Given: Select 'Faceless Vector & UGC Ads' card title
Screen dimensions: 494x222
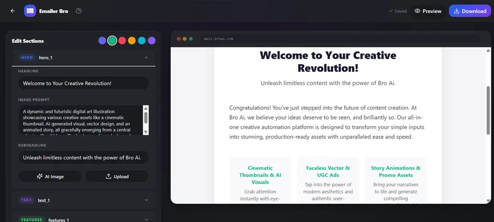Looking at the screenshot, I should tap(328, 172).
